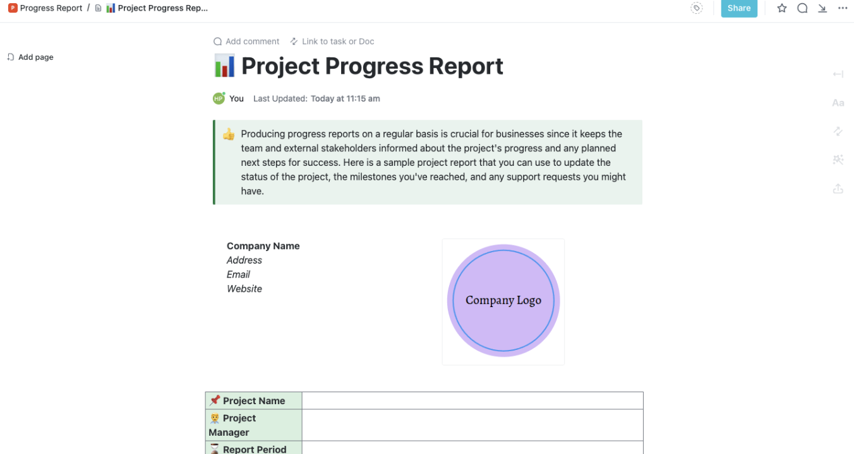
Task: Click the bar chart emoji beside title
Action: click(224, 66)
